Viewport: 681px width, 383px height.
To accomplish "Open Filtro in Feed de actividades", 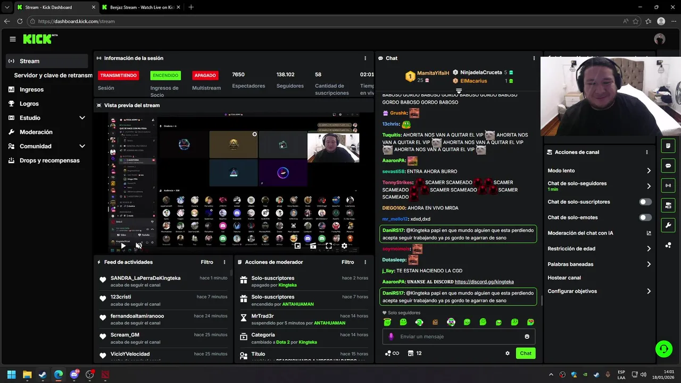I will coord(207,262).
